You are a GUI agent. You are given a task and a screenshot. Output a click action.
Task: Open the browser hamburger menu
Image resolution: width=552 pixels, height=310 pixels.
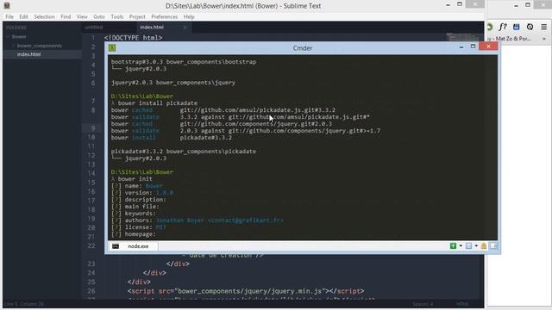click(x=544, y=27)
